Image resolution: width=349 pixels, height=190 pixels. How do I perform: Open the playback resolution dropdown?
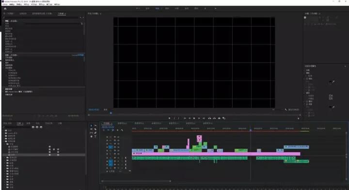[x=273, y=110]
